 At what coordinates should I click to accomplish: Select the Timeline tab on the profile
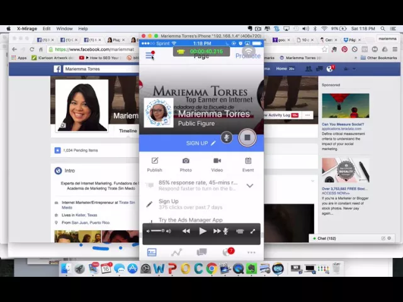pyautogui.click(x=128, y=131)
